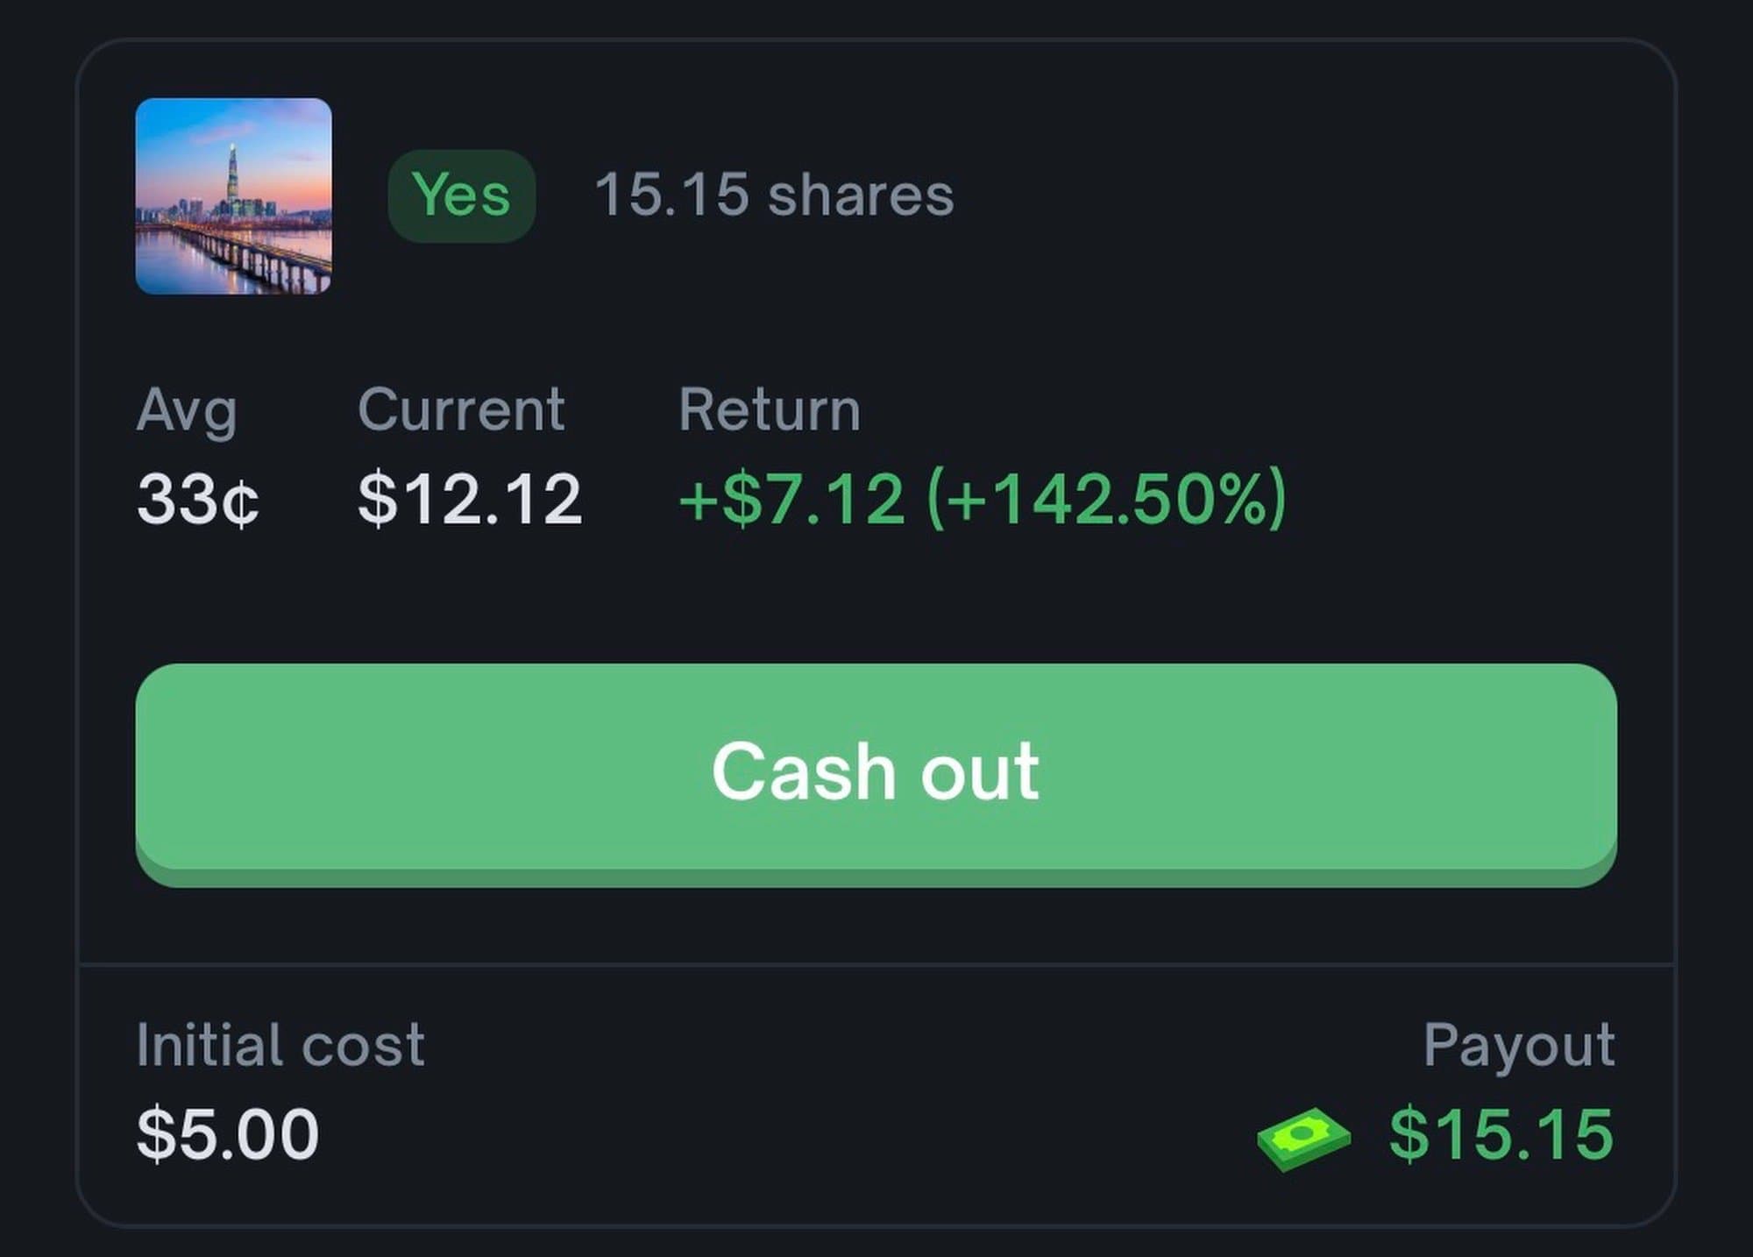Click the 33¢ average price value
Viewport: 1753px width, 1257px height.
coord(197,500)
